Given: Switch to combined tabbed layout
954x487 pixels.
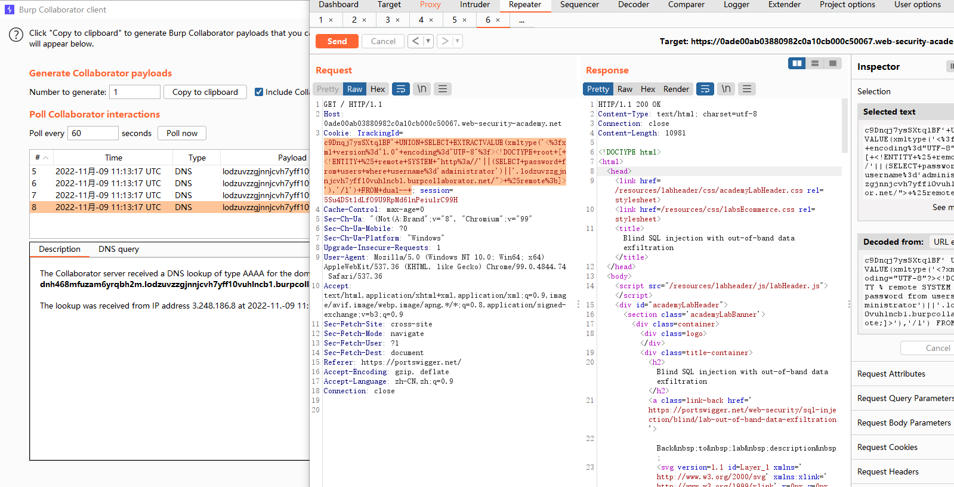Looking at the screenshot, I should tap(833, 63).
